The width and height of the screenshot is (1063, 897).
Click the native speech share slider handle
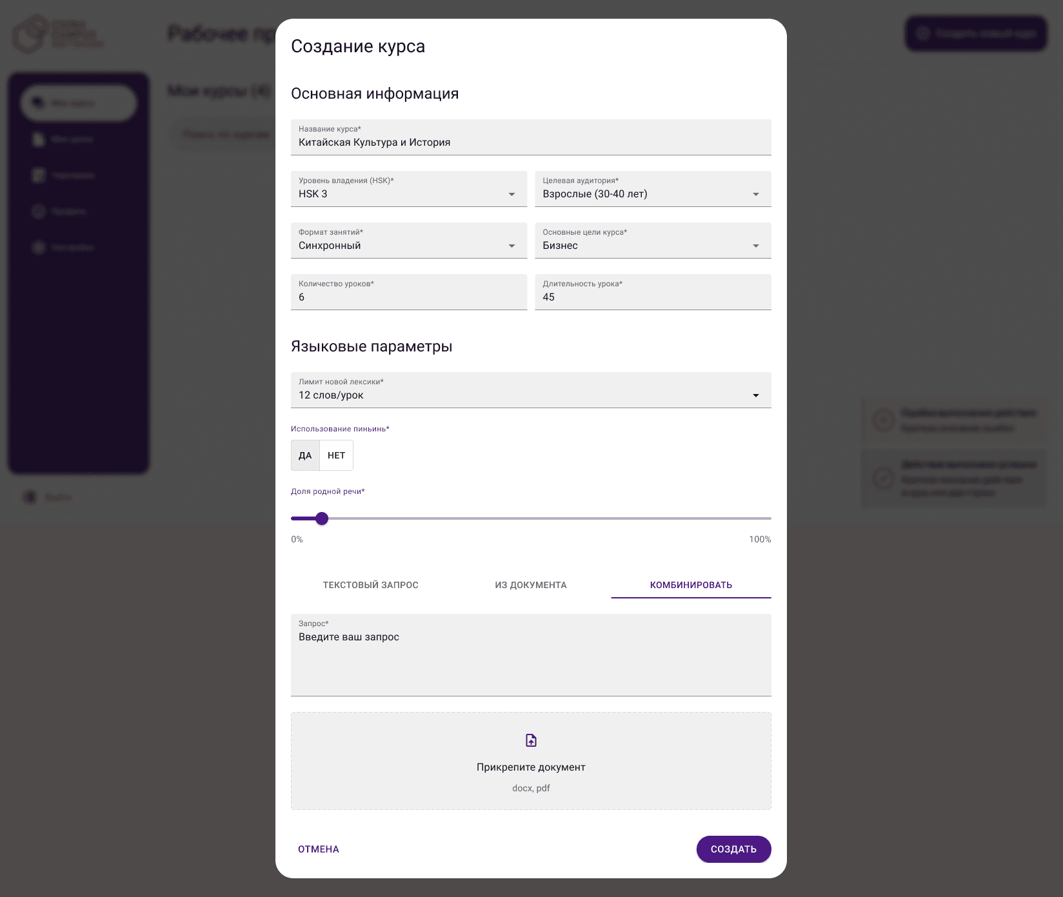322,518
